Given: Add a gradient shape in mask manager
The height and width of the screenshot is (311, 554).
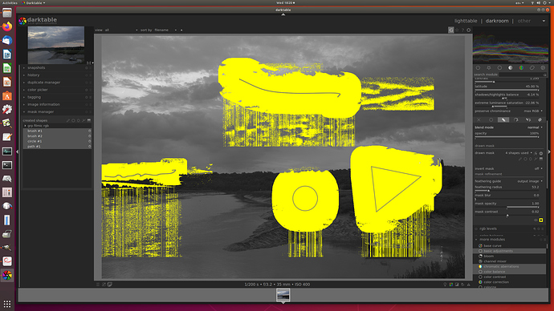Looking at the screenshot, I should pos(88,120).
